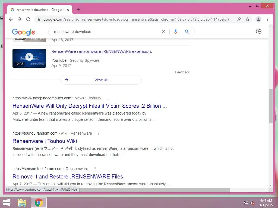Close the rensenware download tab
This screenshot has height=208, width=278.
click(68, 10)
